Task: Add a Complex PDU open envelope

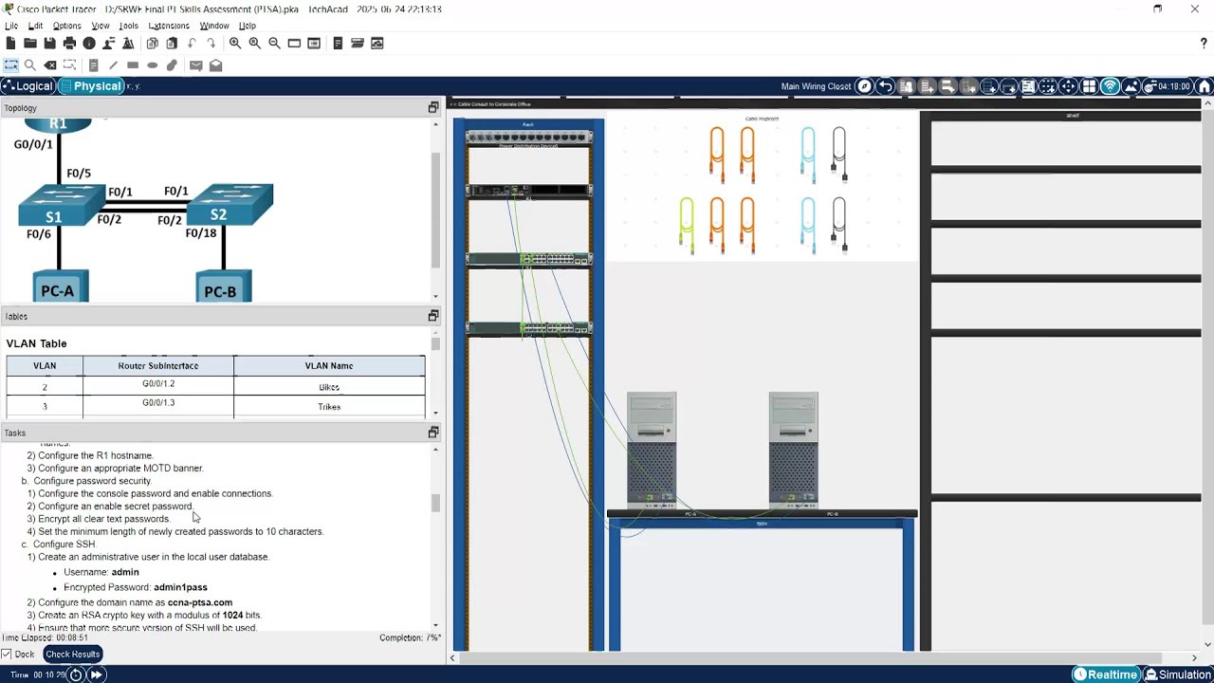Action: click(215, 65)
